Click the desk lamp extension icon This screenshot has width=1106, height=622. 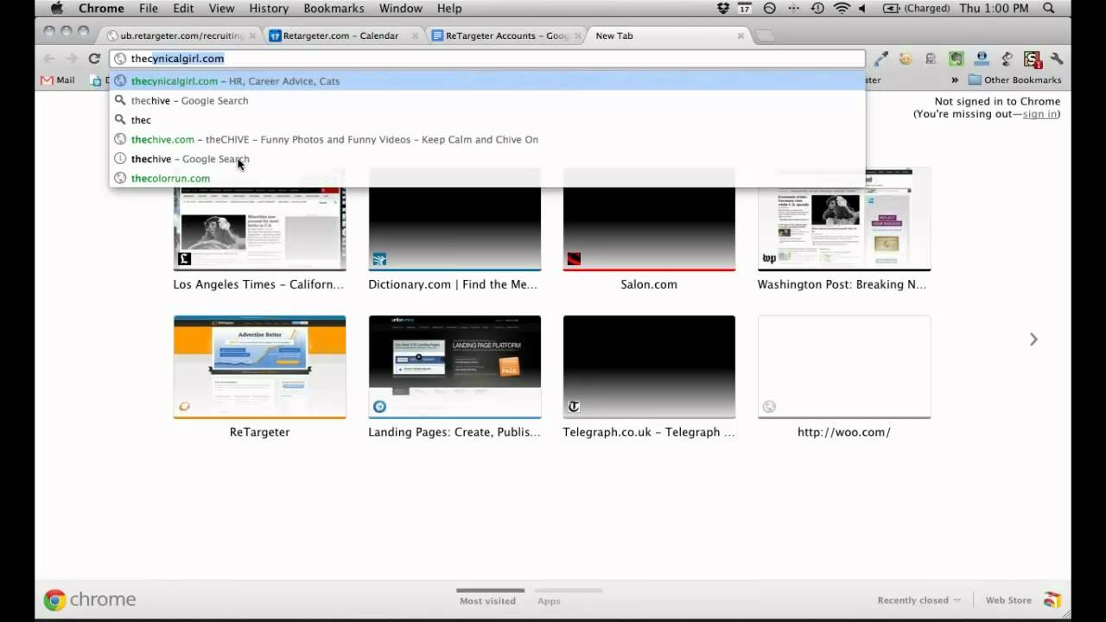click(1007, 59)
